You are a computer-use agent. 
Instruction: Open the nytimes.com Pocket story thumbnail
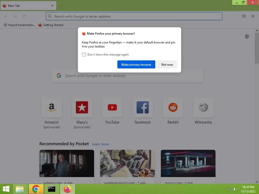point(67,163)
